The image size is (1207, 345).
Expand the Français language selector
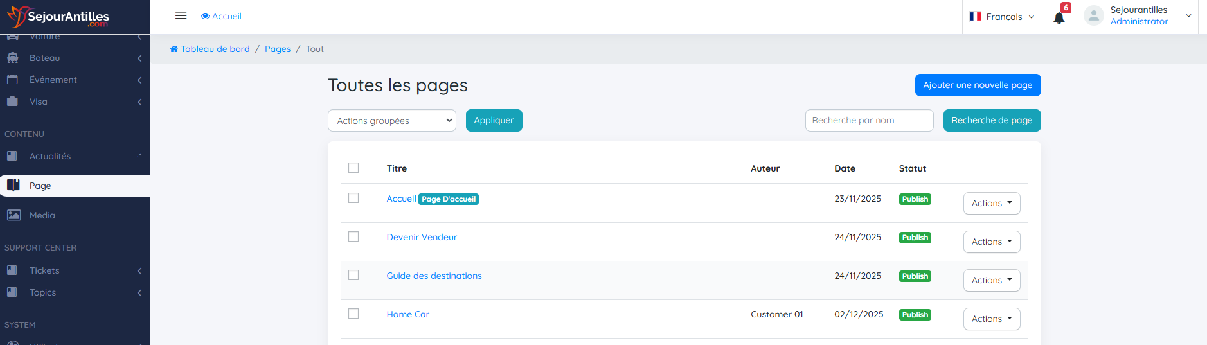tap(1001, 17)
